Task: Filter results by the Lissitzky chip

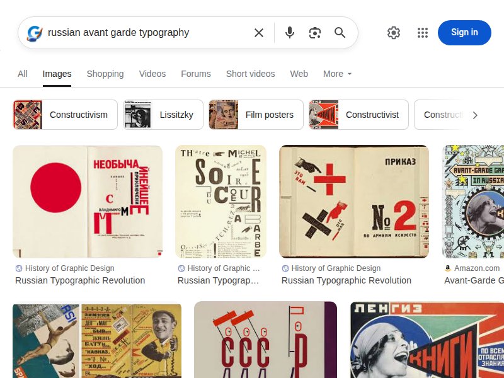Action: coord(162,115)
